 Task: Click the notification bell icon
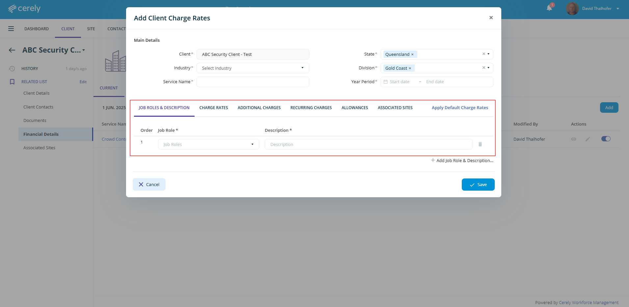[x=549, y=8]
